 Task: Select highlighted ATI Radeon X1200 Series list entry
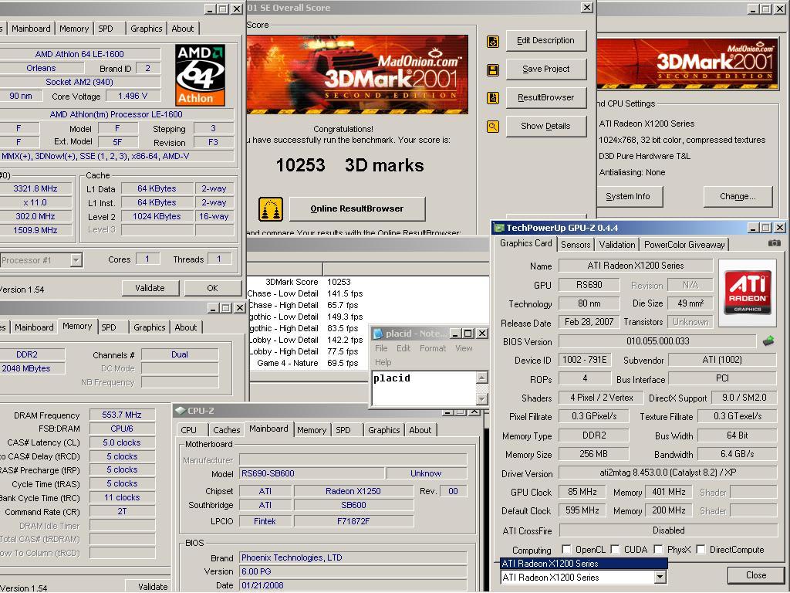point(583,563)
